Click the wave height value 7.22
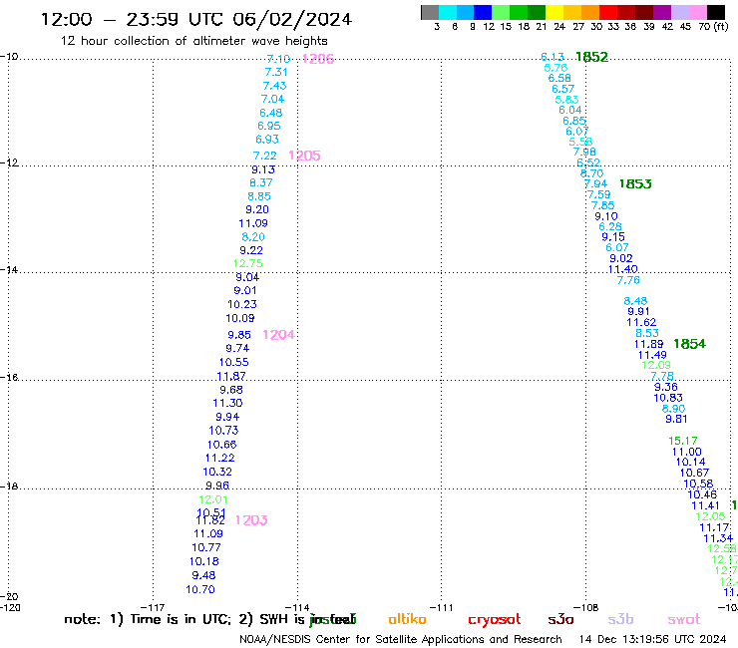Screen dimensions: 738x648 coord(264,156)
